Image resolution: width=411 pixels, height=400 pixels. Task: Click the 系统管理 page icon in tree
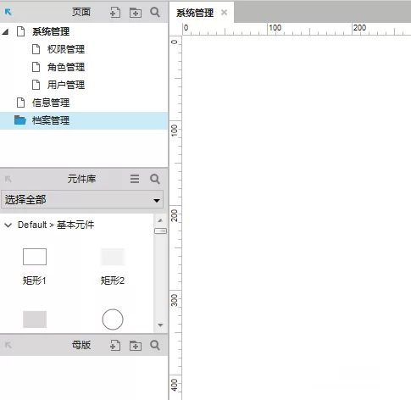coord(20,31)
